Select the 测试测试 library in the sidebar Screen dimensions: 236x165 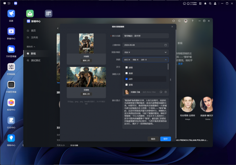pos(36,61)
